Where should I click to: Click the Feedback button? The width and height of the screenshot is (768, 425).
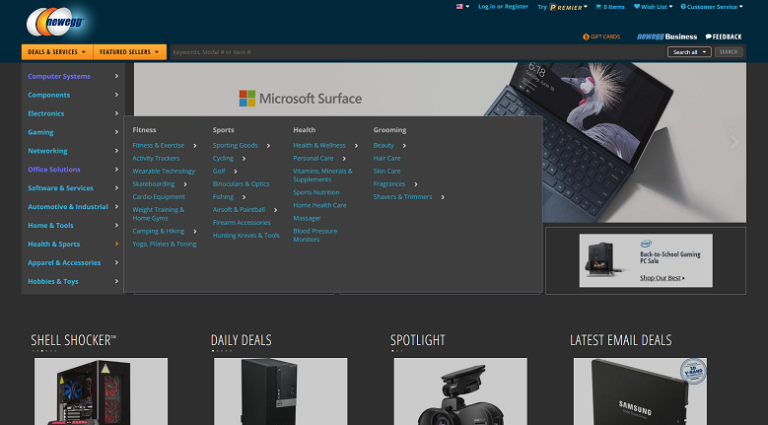pyautogui.click(x=724, y=36)
